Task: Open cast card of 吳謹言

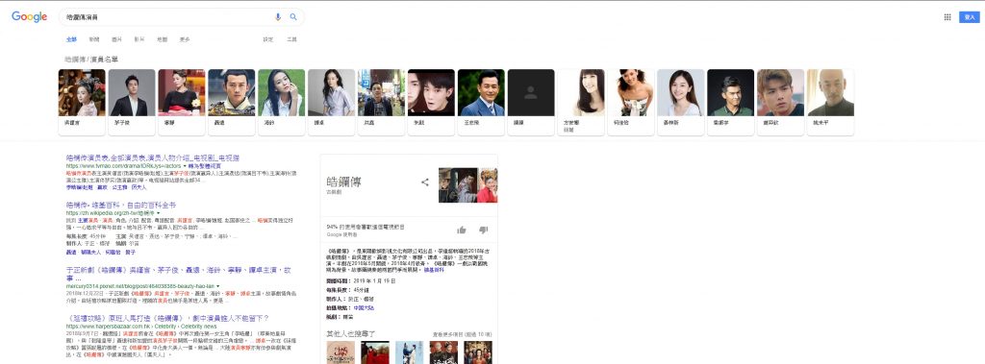Action: (82, 102)
